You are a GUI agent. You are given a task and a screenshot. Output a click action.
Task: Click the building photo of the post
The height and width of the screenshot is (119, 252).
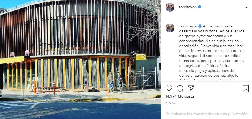(x=80, y=59)
